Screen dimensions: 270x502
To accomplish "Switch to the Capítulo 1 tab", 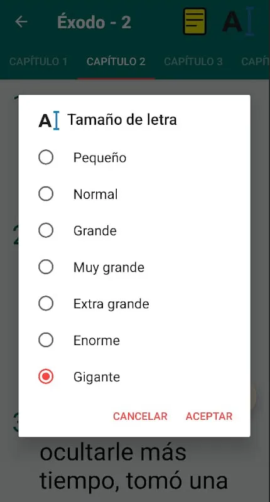I will click(38, 61).
